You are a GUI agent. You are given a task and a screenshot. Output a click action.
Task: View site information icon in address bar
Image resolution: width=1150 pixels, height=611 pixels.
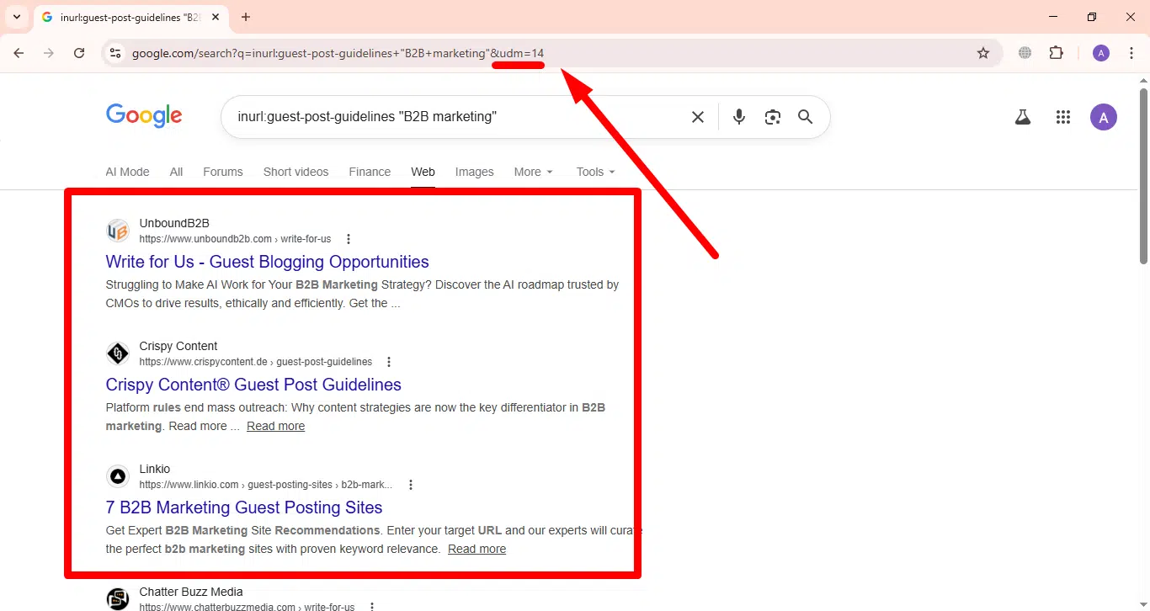115,53
